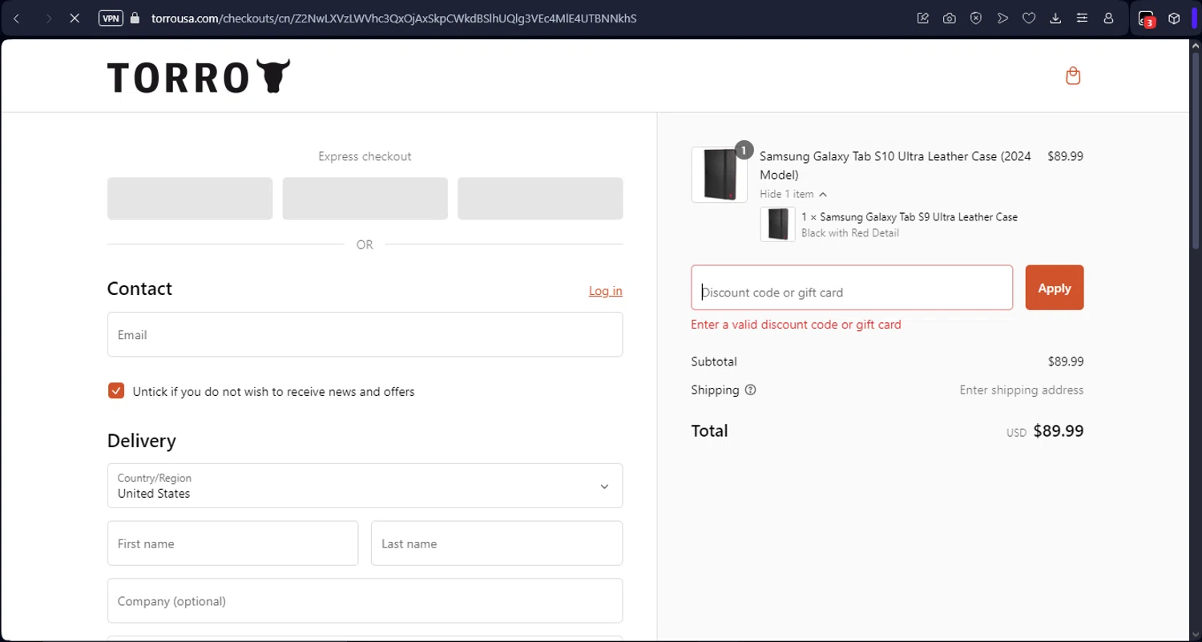This screenshot has width=1202, height=642.
Task: Open browser downloads icon
Action: coord(1055,18)
